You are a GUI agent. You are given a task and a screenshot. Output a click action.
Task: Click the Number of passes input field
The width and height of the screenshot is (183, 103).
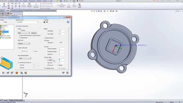click(61, 49)
